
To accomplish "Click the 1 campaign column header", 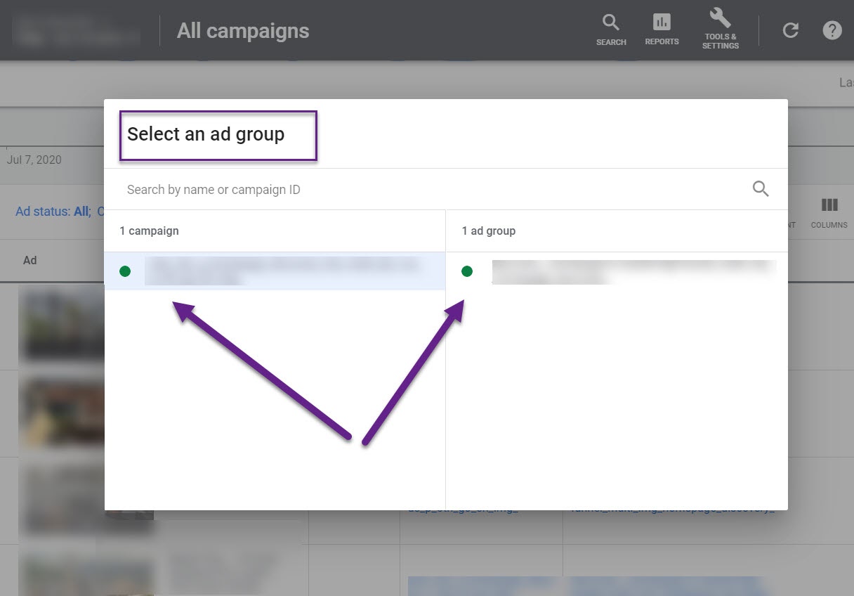I will point(149,231).
